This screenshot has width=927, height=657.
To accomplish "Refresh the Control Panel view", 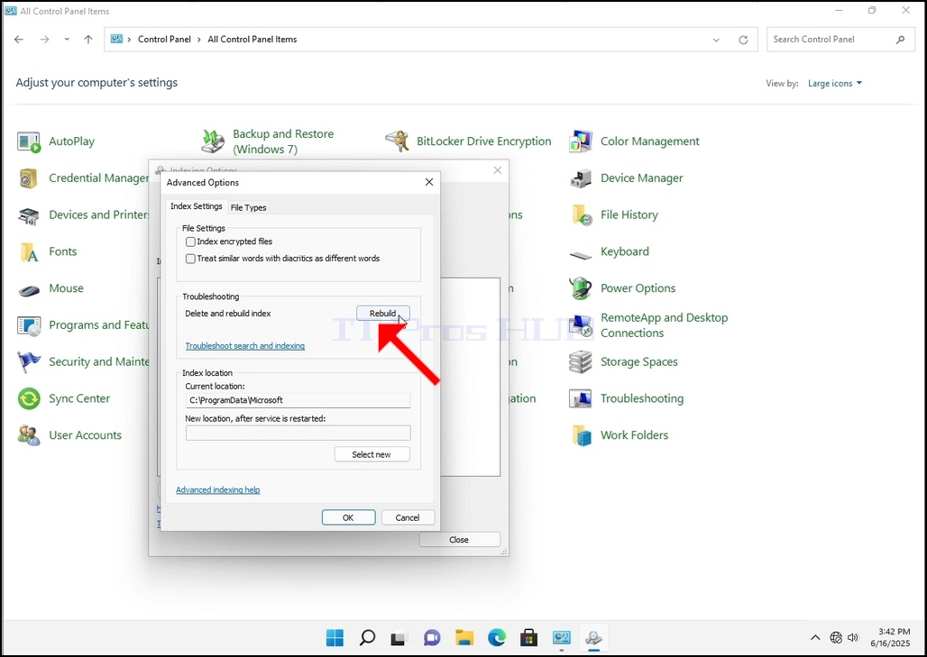I will 743,40.
